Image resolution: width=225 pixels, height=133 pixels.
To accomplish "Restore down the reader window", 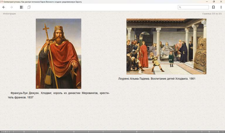I will [214, 1].
